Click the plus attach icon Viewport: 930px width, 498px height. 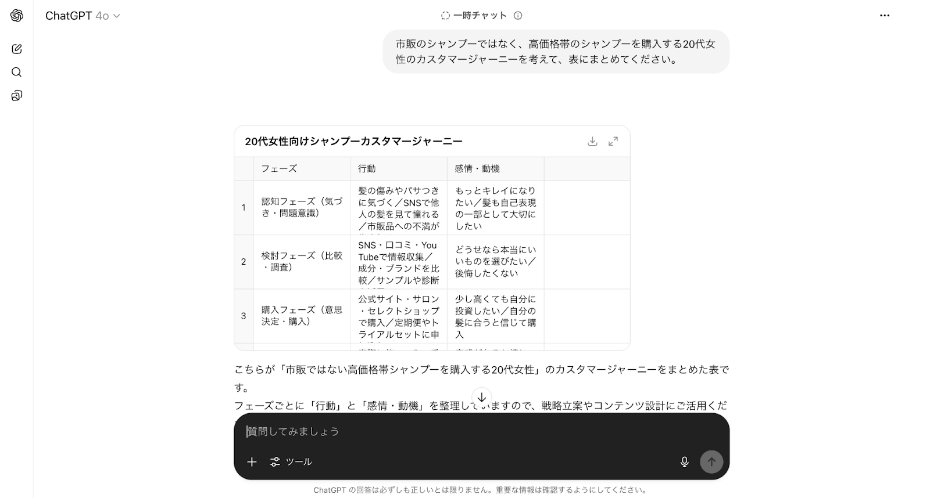tap(252, 462)
